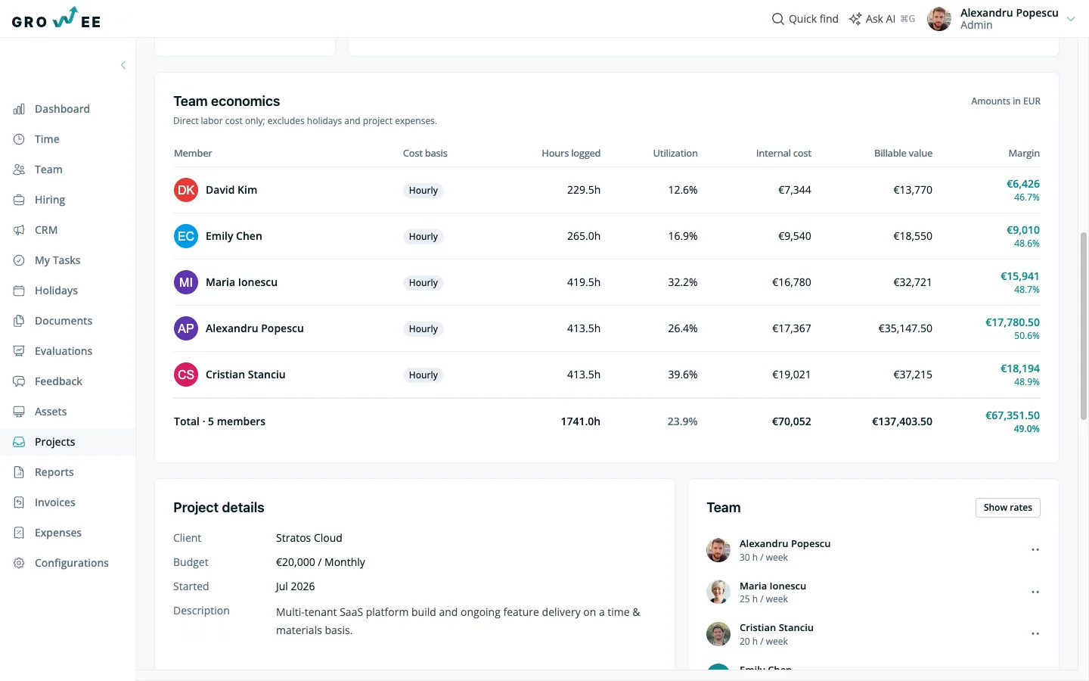Navigate to Reports
The width and height of the screenshot is (1089, 681).
(x=54, y=472)
